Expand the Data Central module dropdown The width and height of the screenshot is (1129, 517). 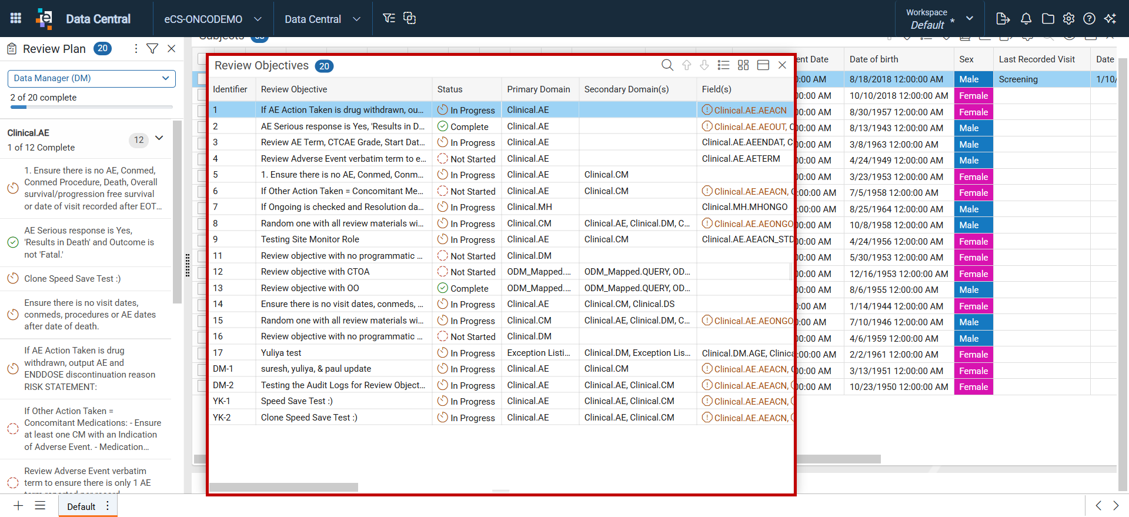(322, 19)
